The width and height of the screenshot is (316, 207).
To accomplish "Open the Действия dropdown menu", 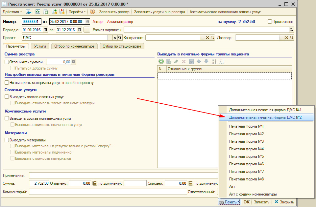I will (12, 12).
